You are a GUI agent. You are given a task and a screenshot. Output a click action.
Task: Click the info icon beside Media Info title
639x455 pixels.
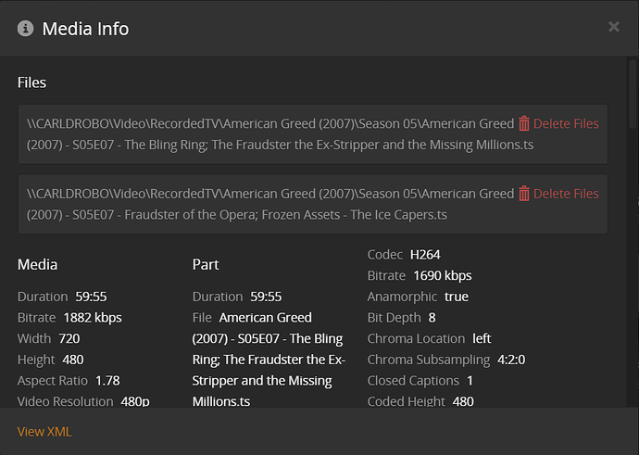(x=26, y=29)
